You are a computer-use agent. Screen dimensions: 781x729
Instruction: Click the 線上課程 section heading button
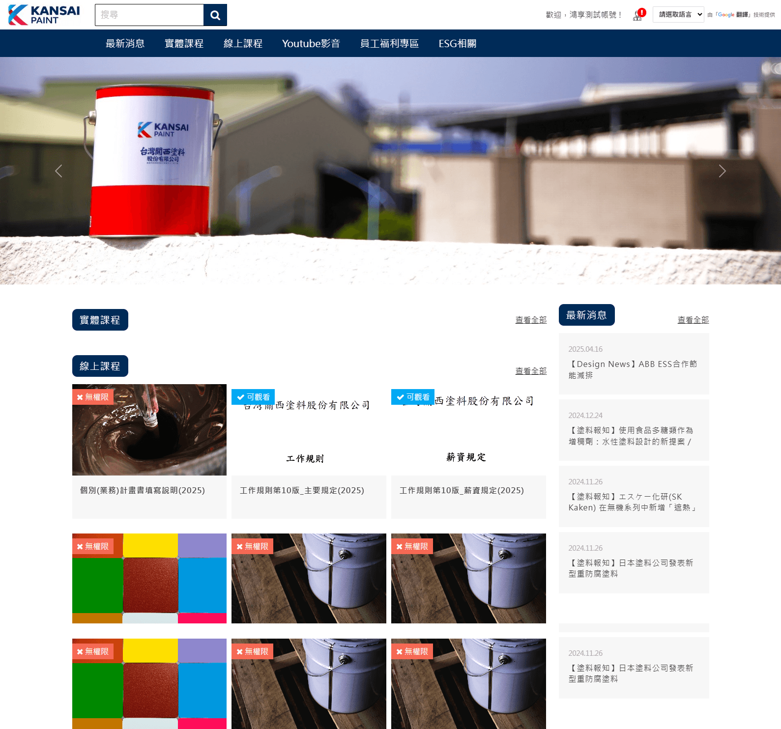tap(100, 366)
